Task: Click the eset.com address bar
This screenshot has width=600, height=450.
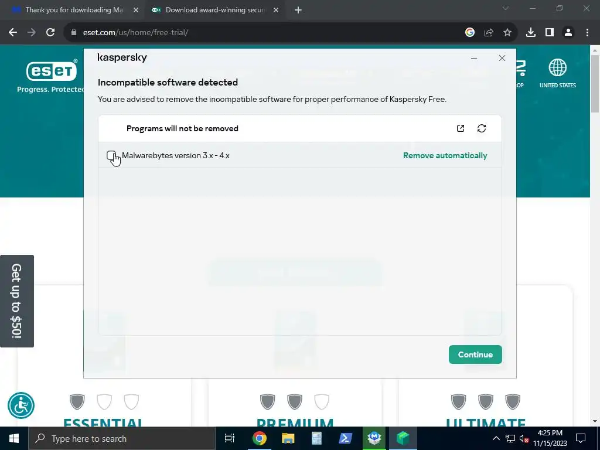Action: [264, 33]
